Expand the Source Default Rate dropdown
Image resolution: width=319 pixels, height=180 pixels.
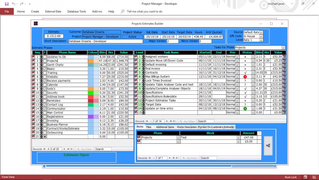click(x=261, y=32)
